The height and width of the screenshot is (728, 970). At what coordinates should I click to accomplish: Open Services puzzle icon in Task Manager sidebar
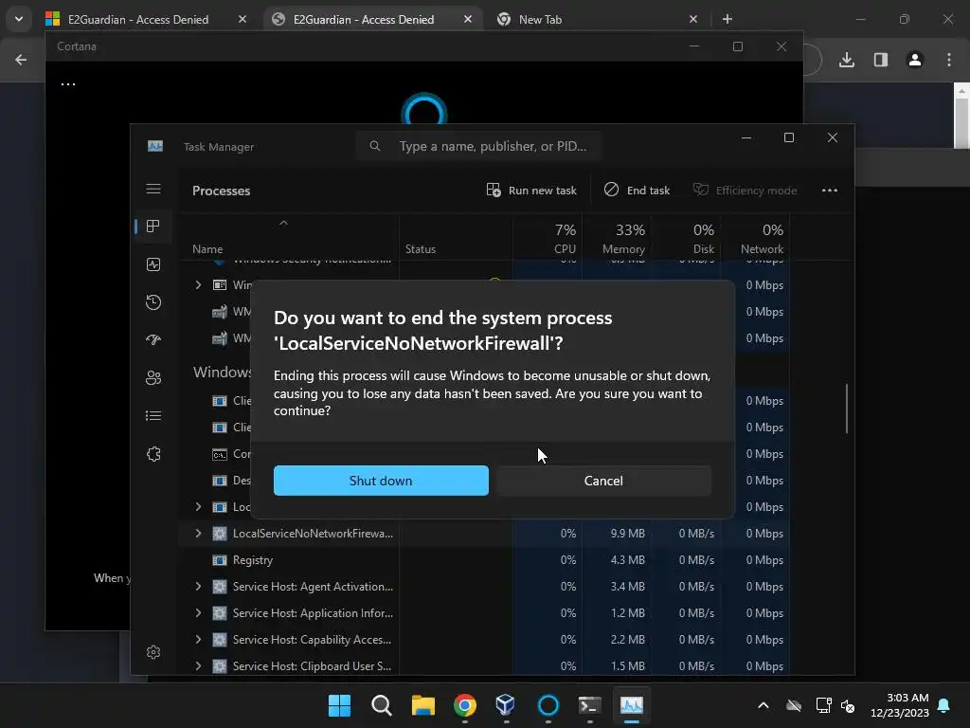153,454
